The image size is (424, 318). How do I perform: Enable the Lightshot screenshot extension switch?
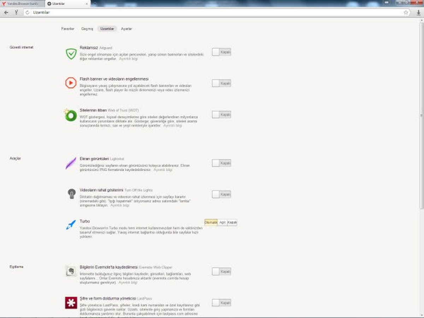[222, 163]
